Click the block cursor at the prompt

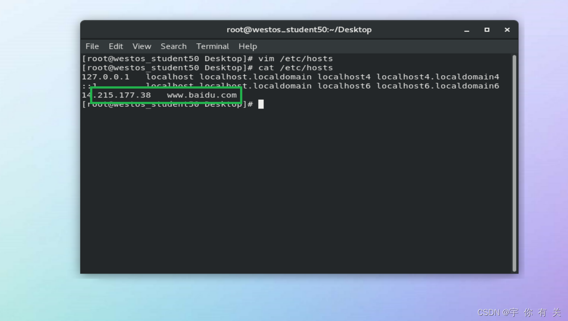tap(261, 104)
